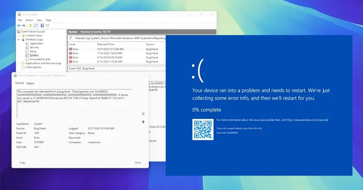This screenshot has height=190, width=363.
Task: Open the View menu
Action: pos(39,20)
